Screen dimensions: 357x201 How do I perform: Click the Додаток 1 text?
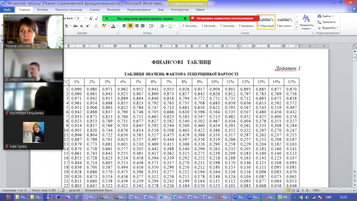[x=288, y=69]
